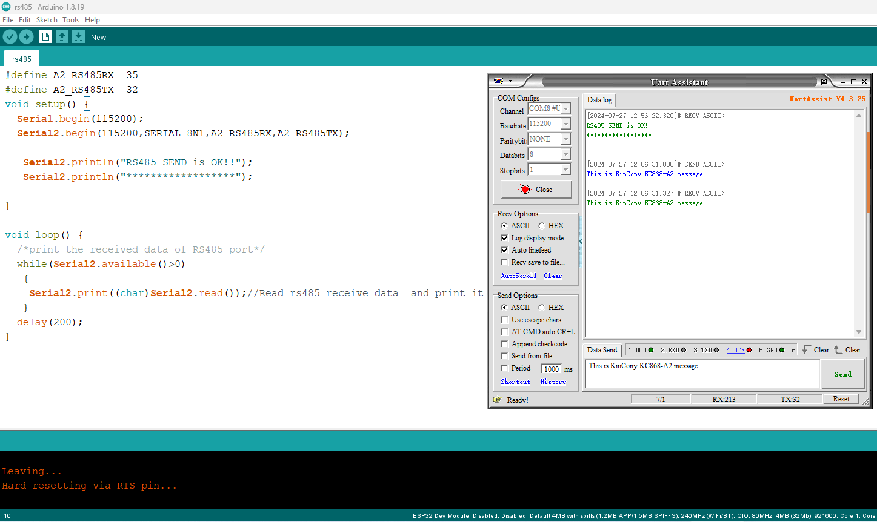Click the History link in Send Options
Screen dimensions: 877x522
tap(553, 382)
